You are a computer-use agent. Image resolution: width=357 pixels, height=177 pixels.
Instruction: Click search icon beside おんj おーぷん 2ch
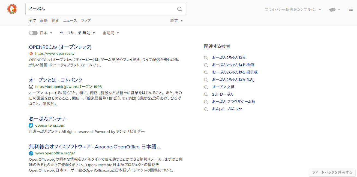(206, 109)
